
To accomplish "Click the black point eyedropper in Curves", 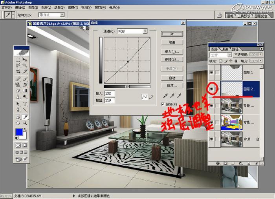I will coord(165,95).
